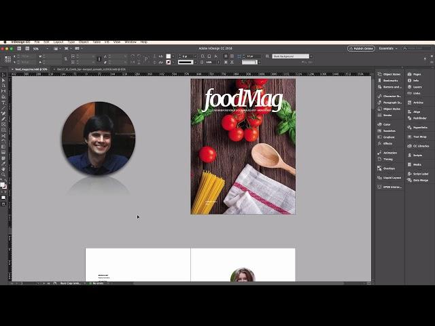
Task: Open the Buttons and Forms panel
Action: (389, 87)
